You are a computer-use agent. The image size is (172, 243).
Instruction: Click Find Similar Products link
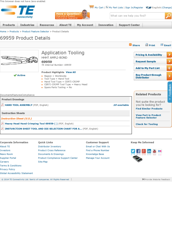point(149,109)
